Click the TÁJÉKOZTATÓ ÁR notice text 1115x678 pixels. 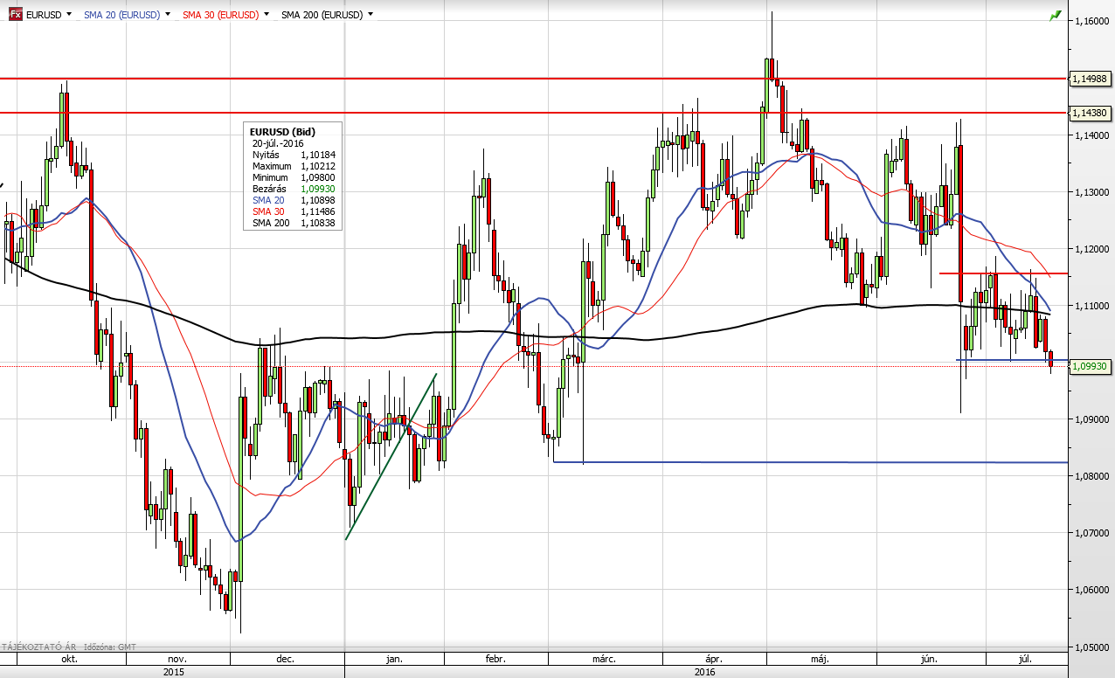click(x=38, y=647)
